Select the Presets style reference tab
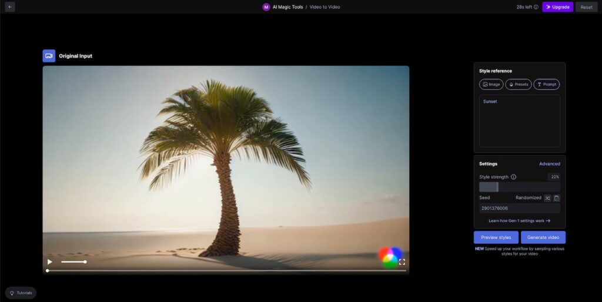 519,84
